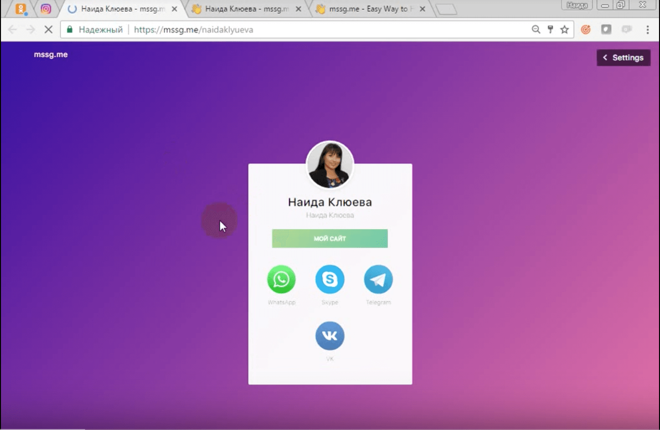The width and height of the screenshot is (660, 430).
Task: Open the Settings panel button
Action: [623, 58]
